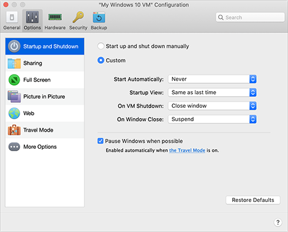Select the Options mixer icon

(32, 17)
